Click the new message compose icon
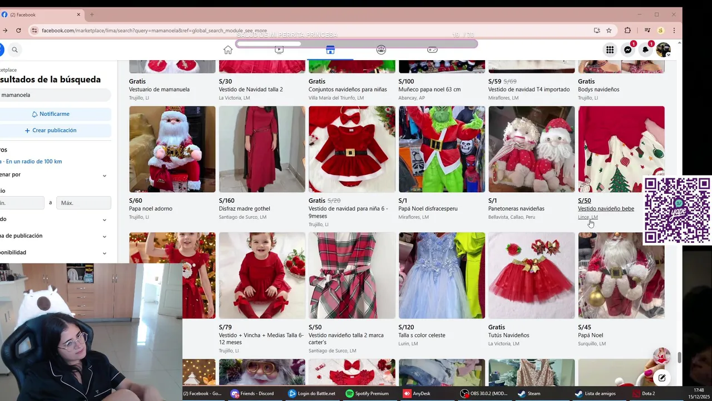Screen dimensions: 712x401 coord(662,378)
